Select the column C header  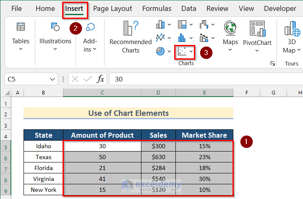[x=102, y=92]
